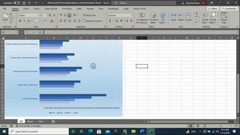
Task: Open Format as Table gallery
Action: tap(153, 18)
